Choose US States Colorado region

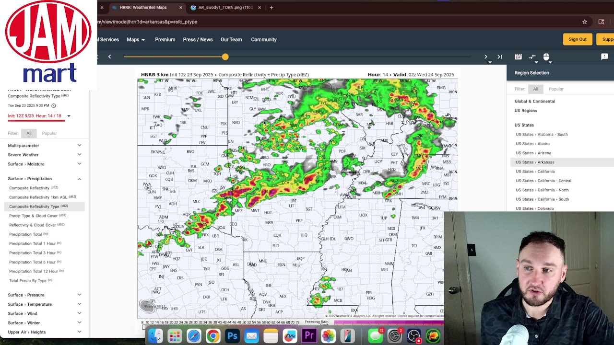[535, 208]
